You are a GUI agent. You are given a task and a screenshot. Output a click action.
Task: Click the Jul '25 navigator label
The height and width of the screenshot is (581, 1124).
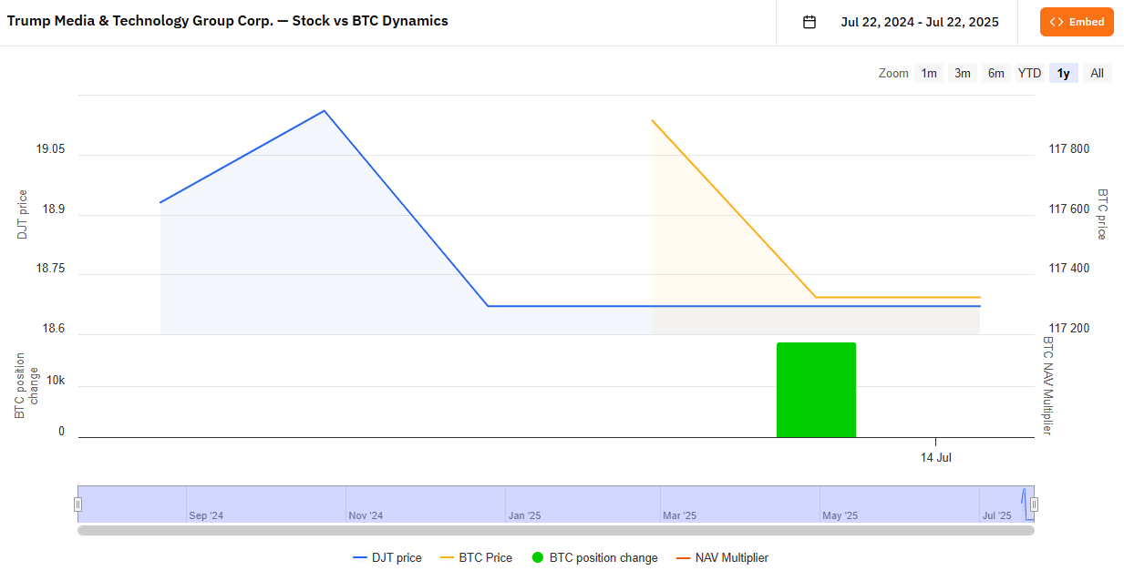(x=997, y=515)
